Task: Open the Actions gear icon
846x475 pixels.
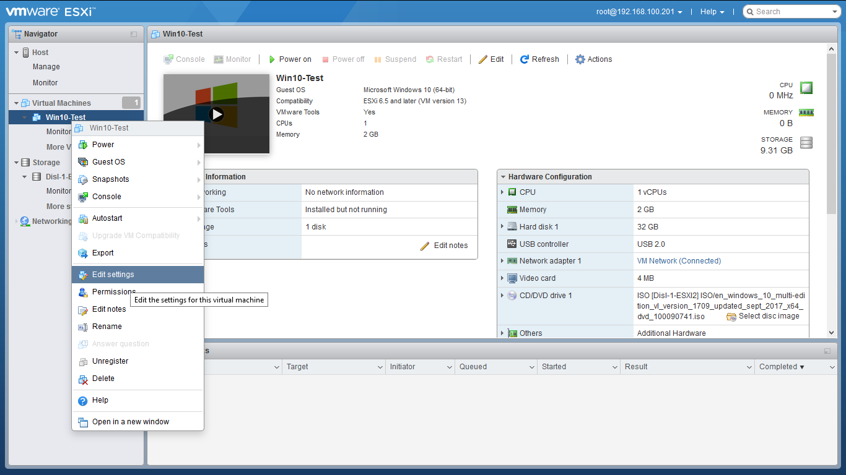Action: pyautogui.click(x=580, y=59)
